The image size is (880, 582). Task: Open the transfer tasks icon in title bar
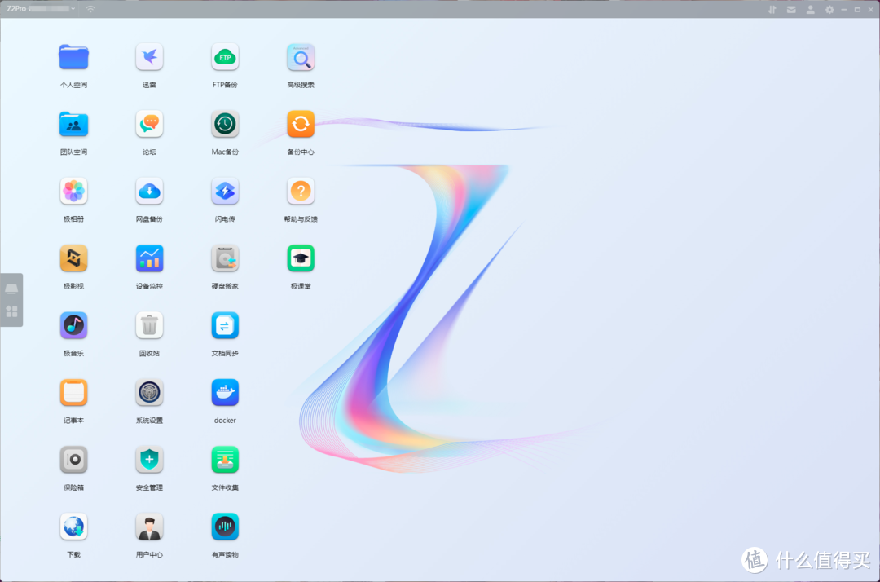[772, 9]
